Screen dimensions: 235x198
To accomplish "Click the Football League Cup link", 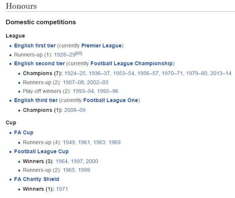I will coord(41,151).
